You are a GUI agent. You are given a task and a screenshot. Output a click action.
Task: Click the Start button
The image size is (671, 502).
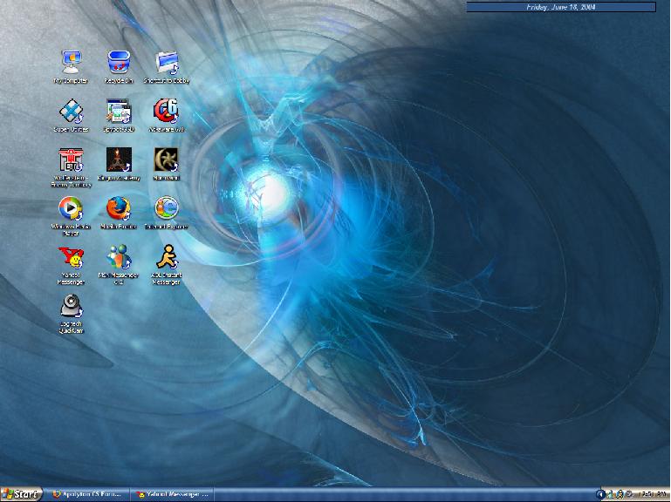pos(22,494)
